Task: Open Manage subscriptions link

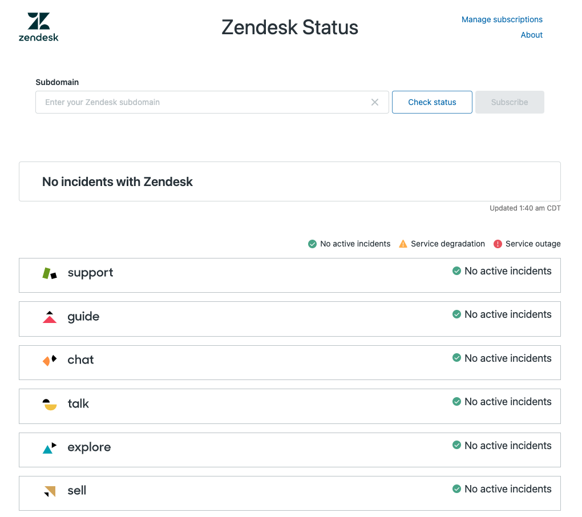Action: point(502,19)
